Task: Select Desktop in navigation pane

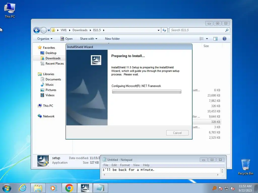Action: pyautogui.click(x=51, y=53)
